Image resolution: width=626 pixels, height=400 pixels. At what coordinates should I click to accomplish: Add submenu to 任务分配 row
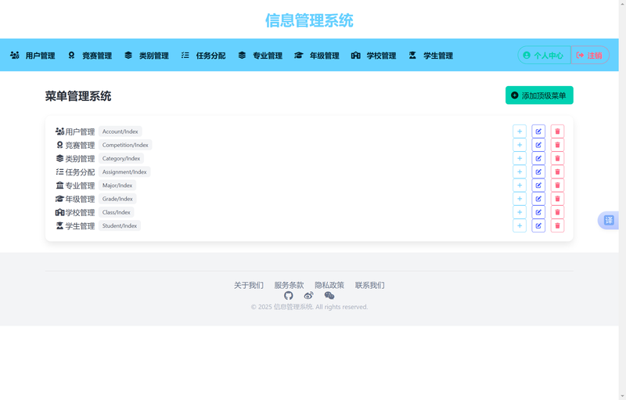click(x=520, y=171)
